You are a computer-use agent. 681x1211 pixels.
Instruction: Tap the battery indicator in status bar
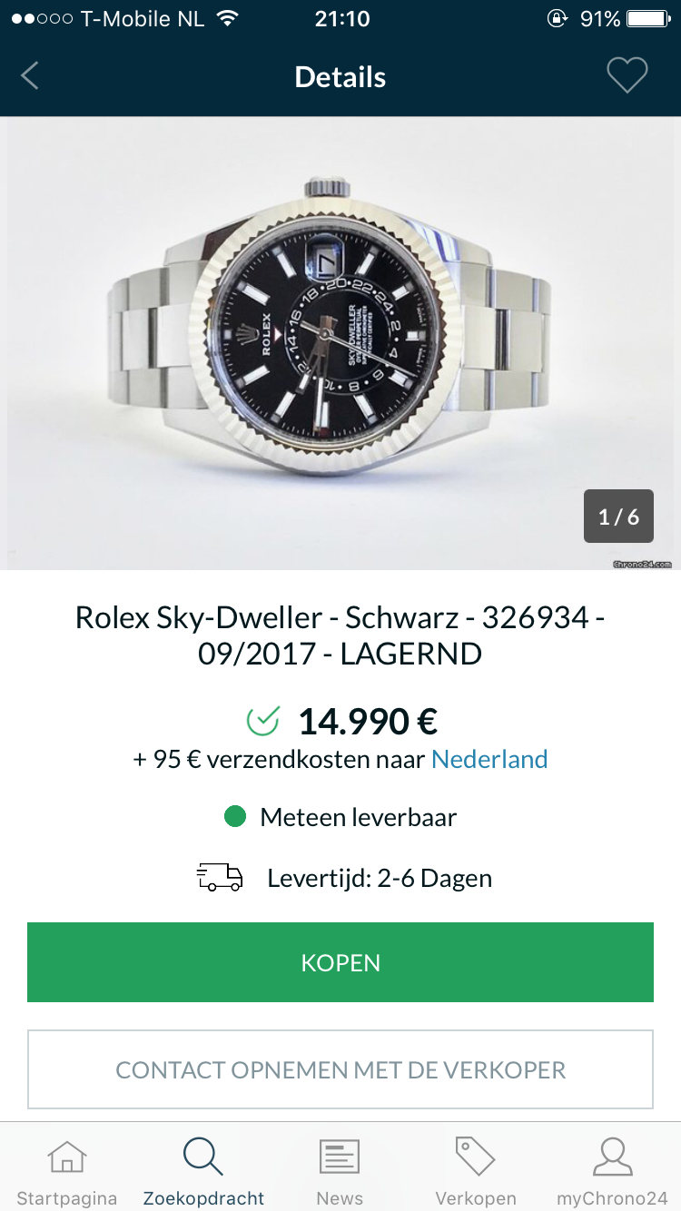[x=647, y=19]
